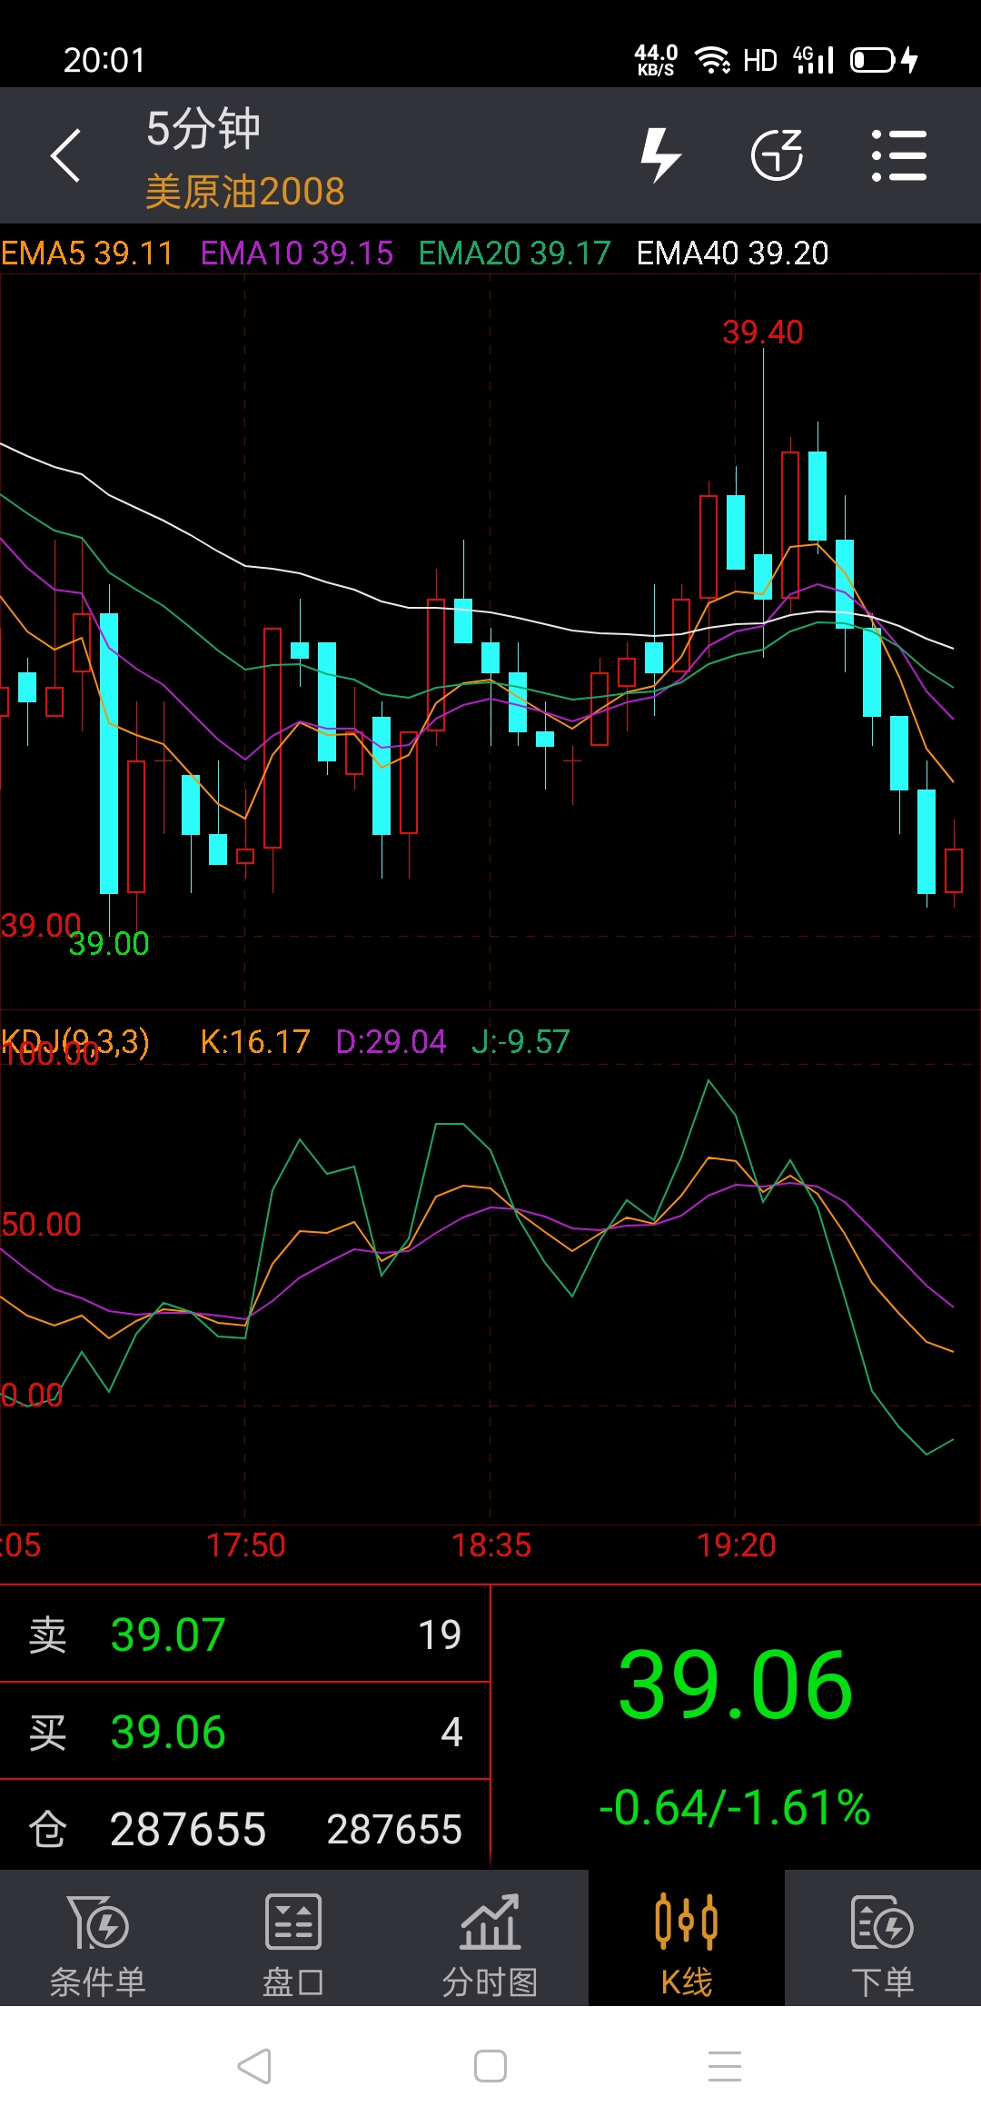Tap the 39.40 high price marker
Screen dimensions: 981x2126
coord(762,333)
